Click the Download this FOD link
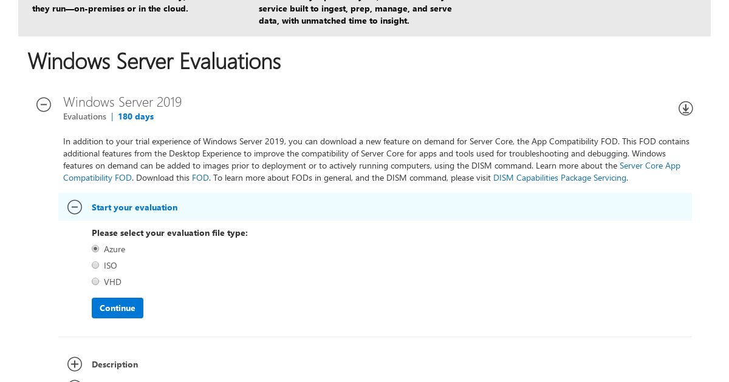 [200, 178]
